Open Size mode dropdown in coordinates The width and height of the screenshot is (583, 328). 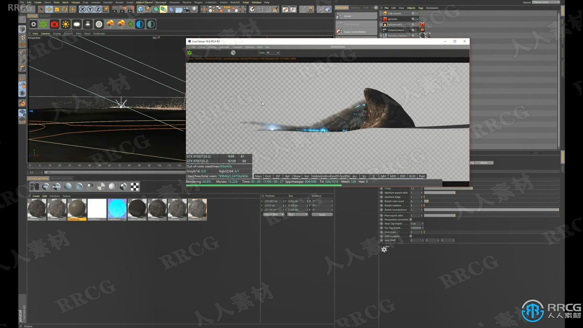point(298,214)
